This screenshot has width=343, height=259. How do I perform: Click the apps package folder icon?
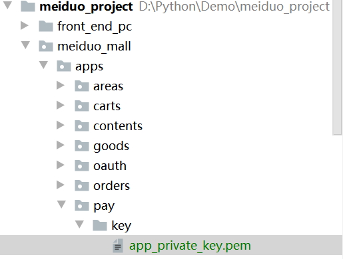[x=64, y=66]
